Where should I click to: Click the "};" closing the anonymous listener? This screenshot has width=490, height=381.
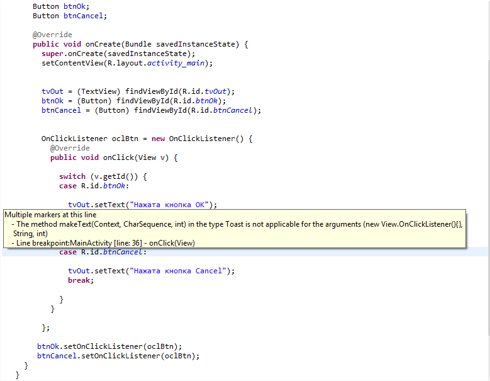coord(46,327)
